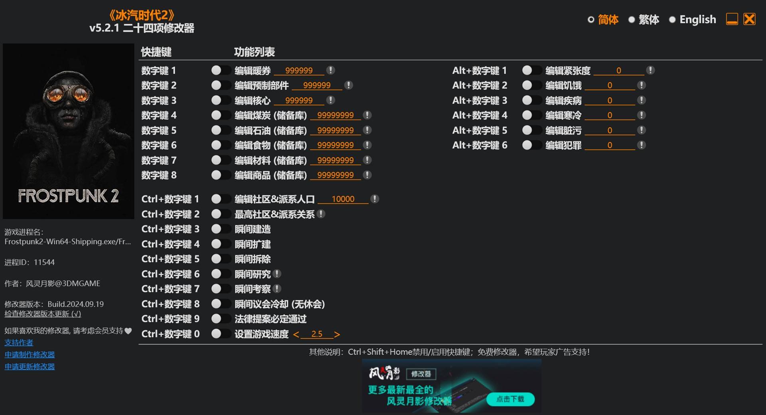Enable 瞬间考察 toggle
The image size is (766, 415).
point(221,289)
